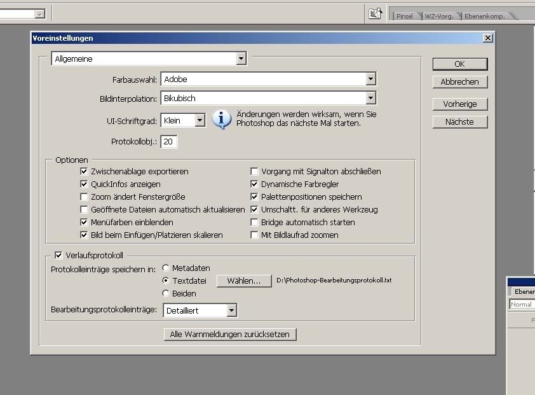Uncheck Zwischenablage exportieren

tap(85, 172)
